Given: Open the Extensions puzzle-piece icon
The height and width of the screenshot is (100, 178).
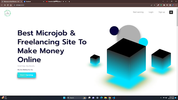Looking at the screenshot, I should [x=164, y=5].
